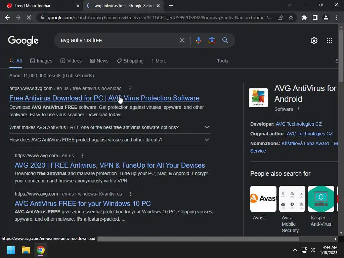Image resolution: width=344 pixels, height=258 pixels.
Task: Search tabs dropdown chevron
Action: (290, 5)
